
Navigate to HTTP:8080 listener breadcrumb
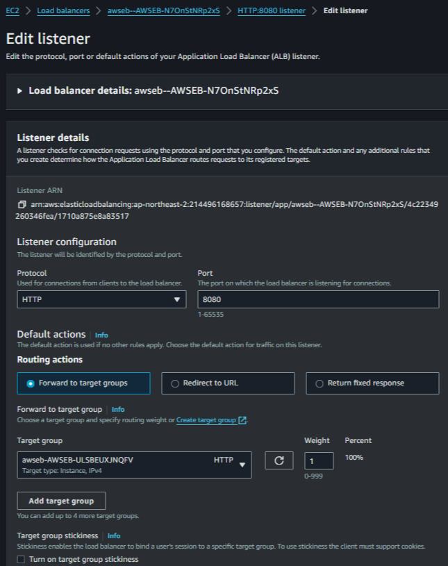(272, 11)
